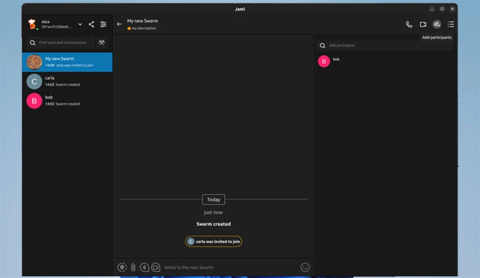The height and width of the screenshot is (278, 480).
Task: Select bob in the participants list
Action: point(386,61)
